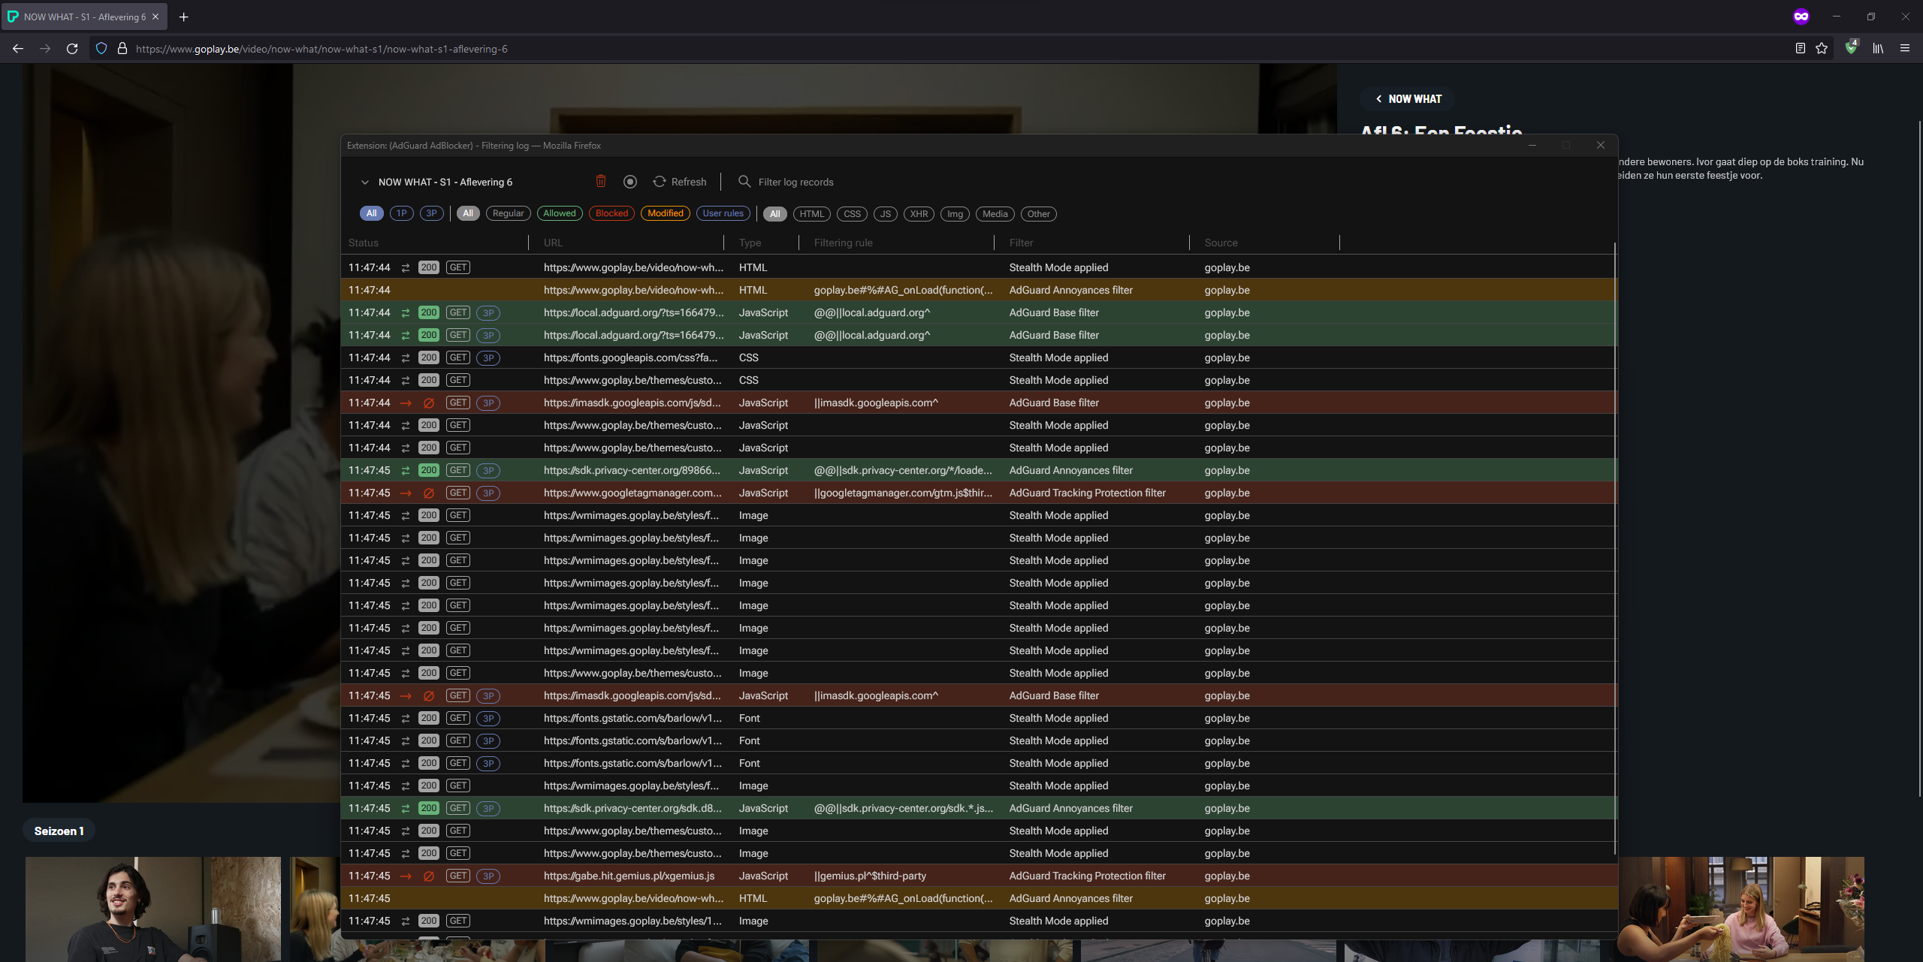Click the trash icon to clear the log
The image size is (1923, 962).
(600, 182)
